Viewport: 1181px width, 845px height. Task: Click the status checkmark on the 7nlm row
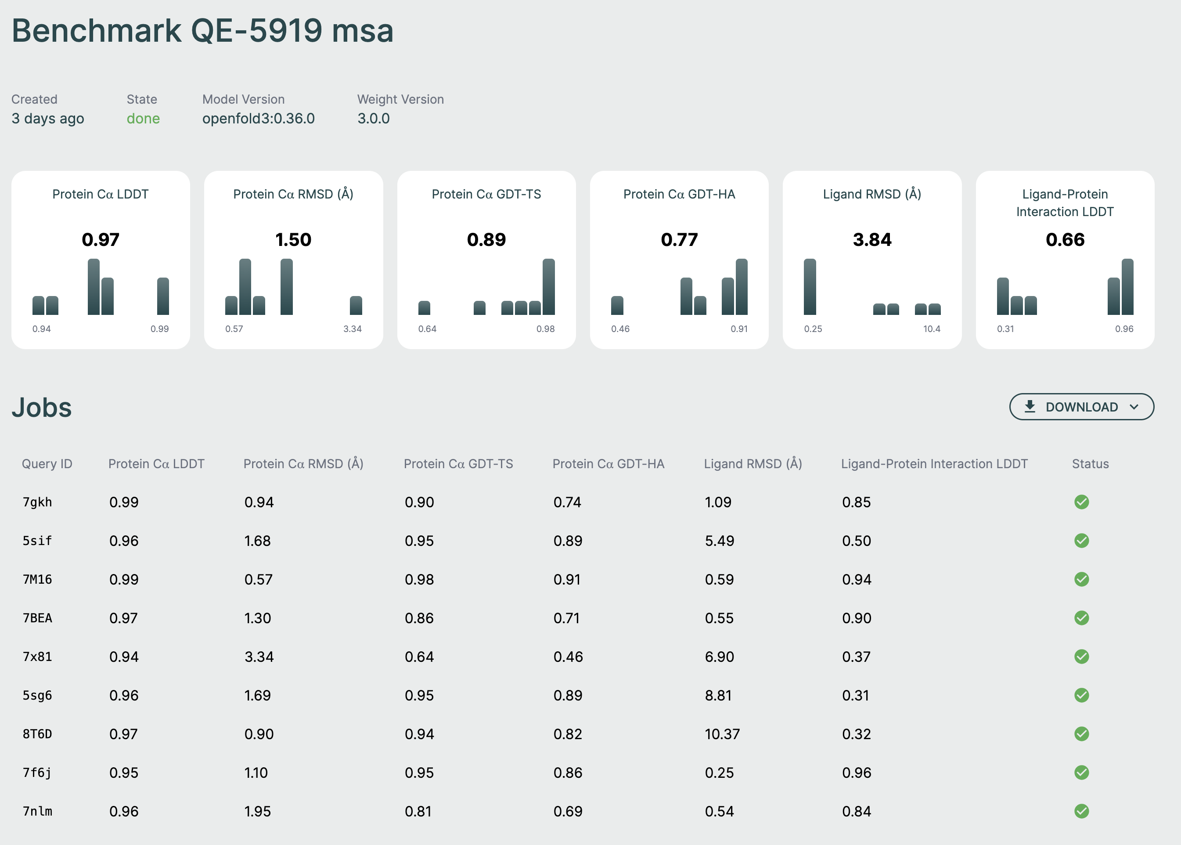pyautogui.click(x=1082, y=811)
